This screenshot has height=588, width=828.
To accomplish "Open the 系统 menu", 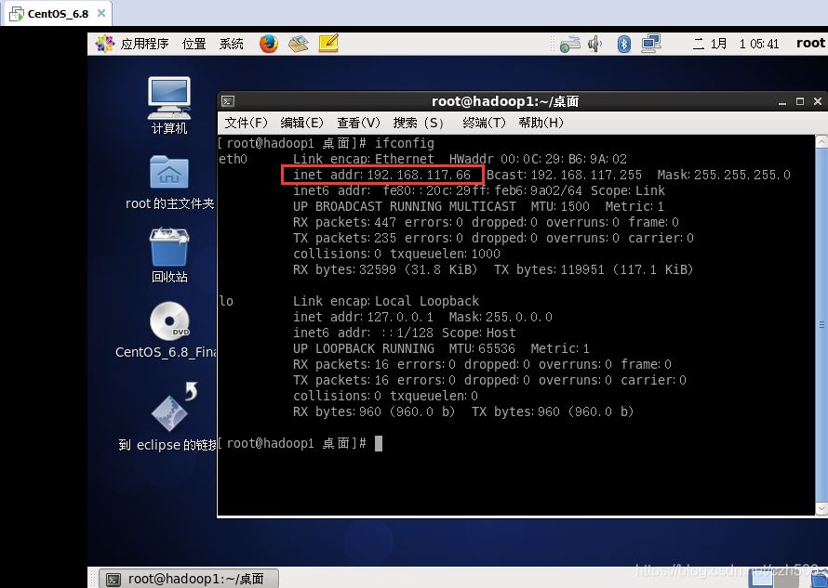I will point(231,43).
